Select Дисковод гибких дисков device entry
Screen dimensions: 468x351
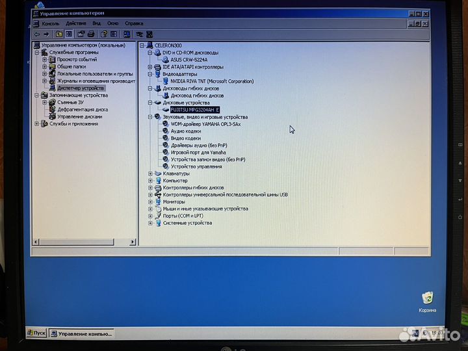197,96
